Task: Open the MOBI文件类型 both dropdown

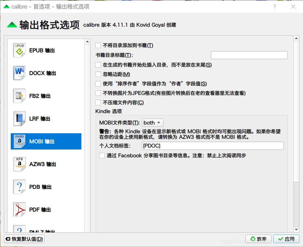Action: point(152,123)
